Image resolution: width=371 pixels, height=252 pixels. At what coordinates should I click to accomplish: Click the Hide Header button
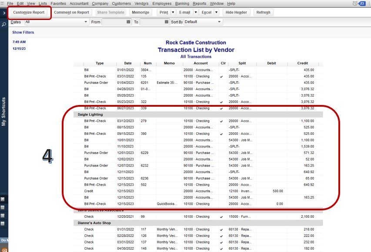point(236,12)
